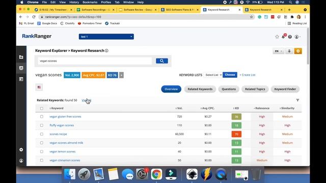This screenshot has width=326, height=183.
Task: Click the olive KD badge for gluten free
Action: pyautogui.click(x=236, y=116)
